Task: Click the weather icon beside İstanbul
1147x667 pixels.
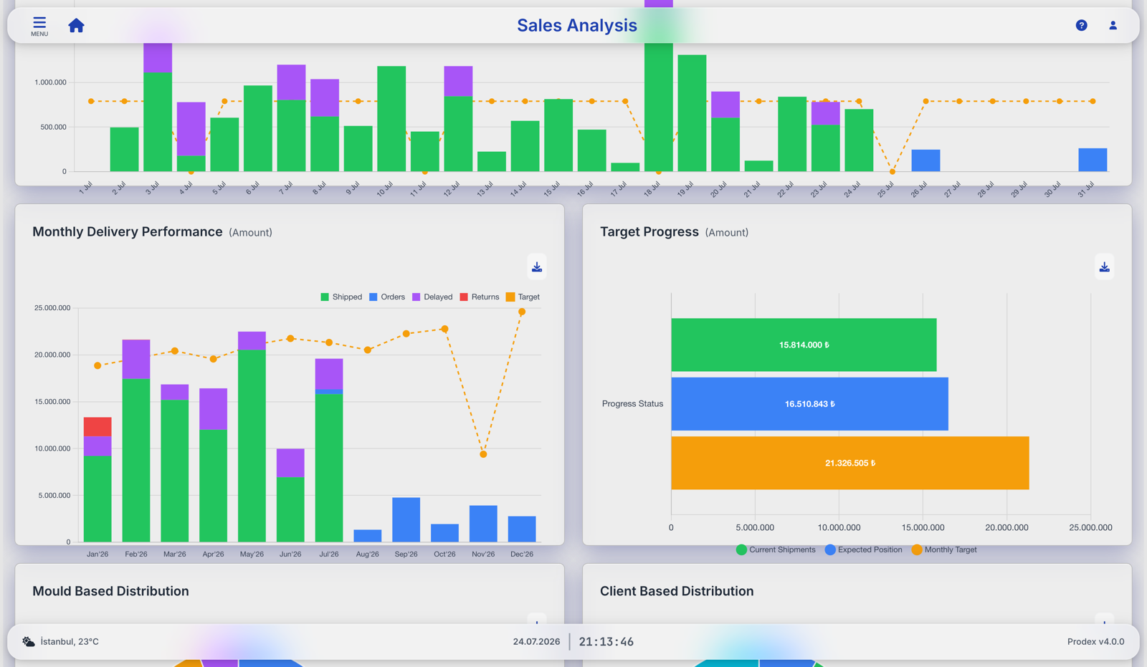Action: (28, 641)
